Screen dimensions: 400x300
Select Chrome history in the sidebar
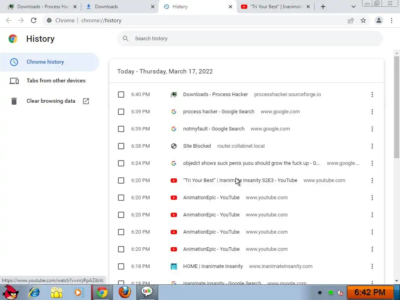pyautogui.click(x=50, y=62)
